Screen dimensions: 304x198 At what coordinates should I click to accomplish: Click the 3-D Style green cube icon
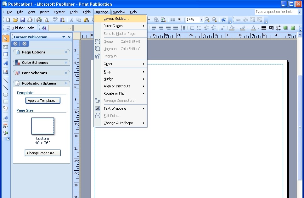point(293,28)
